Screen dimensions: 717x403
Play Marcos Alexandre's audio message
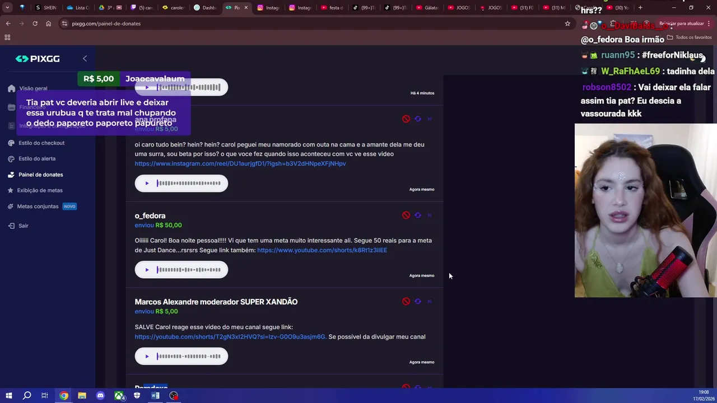pos(147,356)
